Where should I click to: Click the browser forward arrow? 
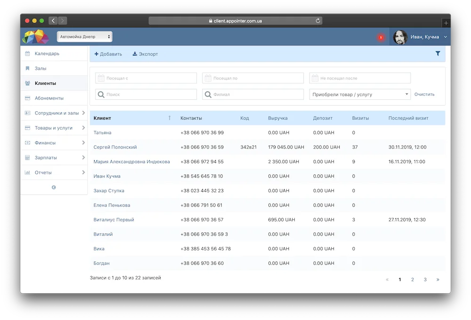pyautogui.click(x=63, y=21)
